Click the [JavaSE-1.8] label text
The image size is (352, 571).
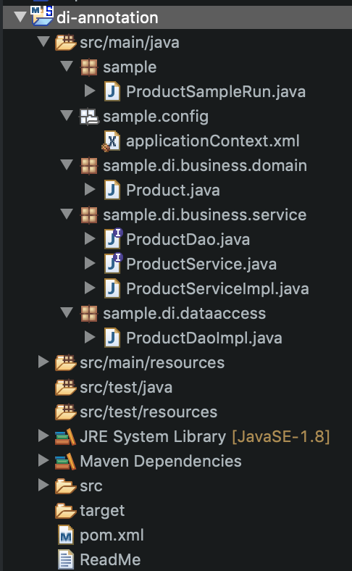281,437
